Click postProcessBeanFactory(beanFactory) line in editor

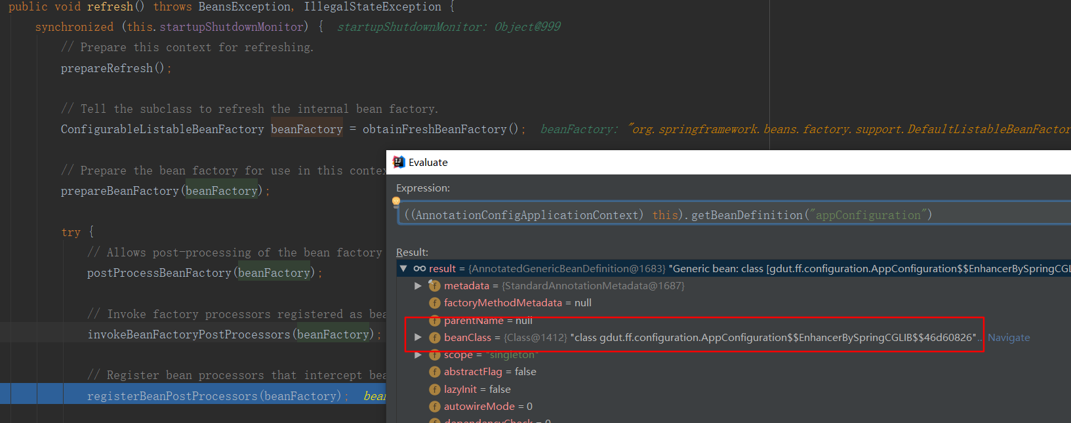204,273
